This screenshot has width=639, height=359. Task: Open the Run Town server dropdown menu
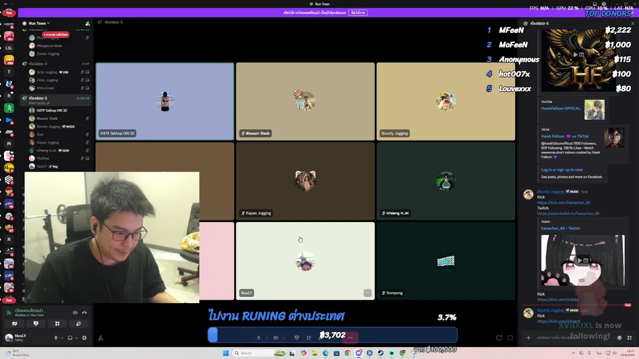[39, 23]
